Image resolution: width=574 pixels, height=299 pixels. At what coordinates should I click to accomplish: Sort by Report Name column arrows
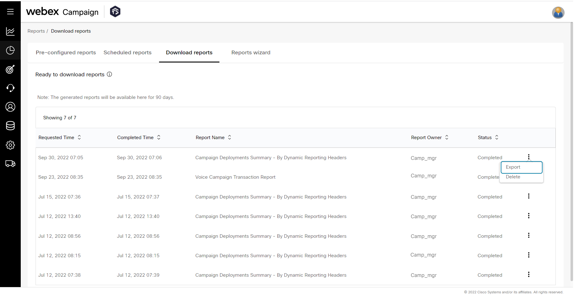229,138
